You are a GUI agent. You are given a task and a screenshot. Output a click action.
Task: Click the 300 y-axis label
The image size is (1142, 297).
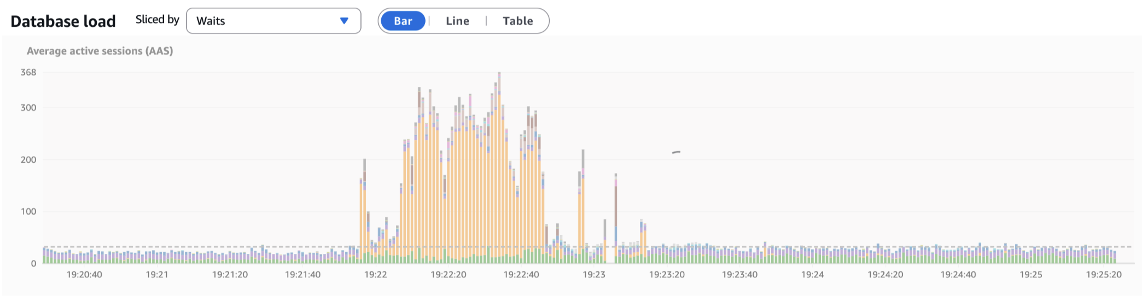coord(28,108)
